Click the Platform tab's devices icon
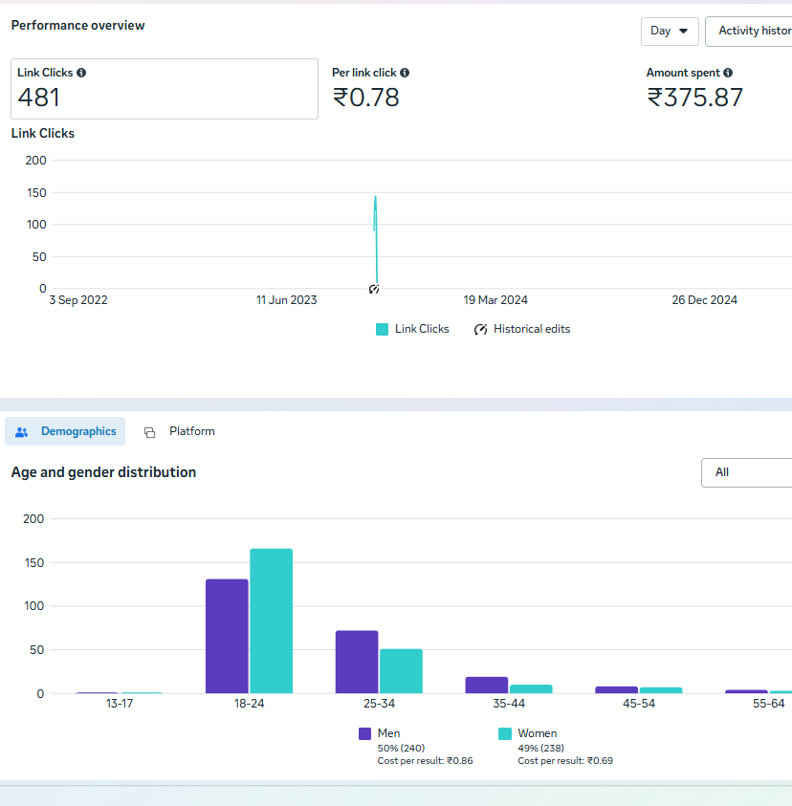The image size is (792, 806). click(149, 432)
